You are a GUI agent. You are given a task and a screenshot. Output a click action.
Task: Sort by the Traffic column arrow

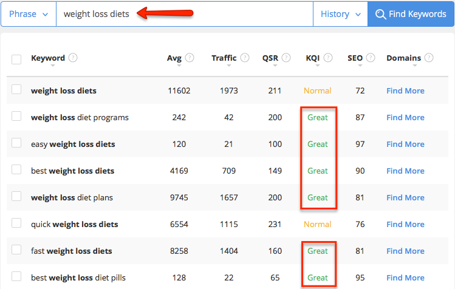(x=229, y=66)
